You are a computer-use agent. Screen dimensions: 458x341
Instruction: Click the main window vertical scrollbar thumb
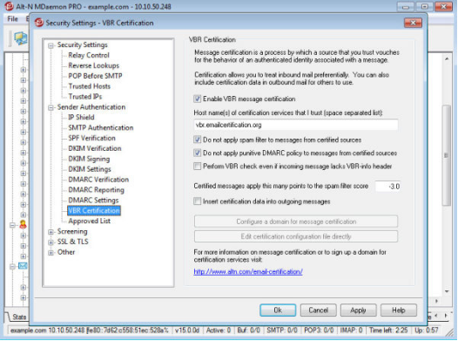tap(447, 155)
